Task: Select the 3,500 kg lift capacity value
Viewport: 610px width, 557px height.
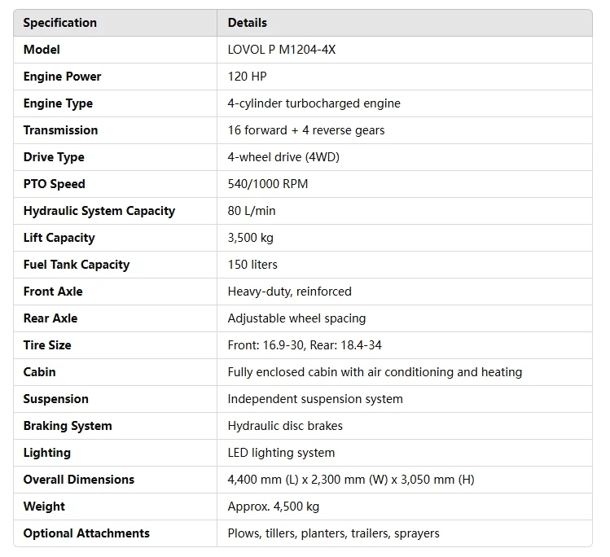Action: click(x=250, y=238)
